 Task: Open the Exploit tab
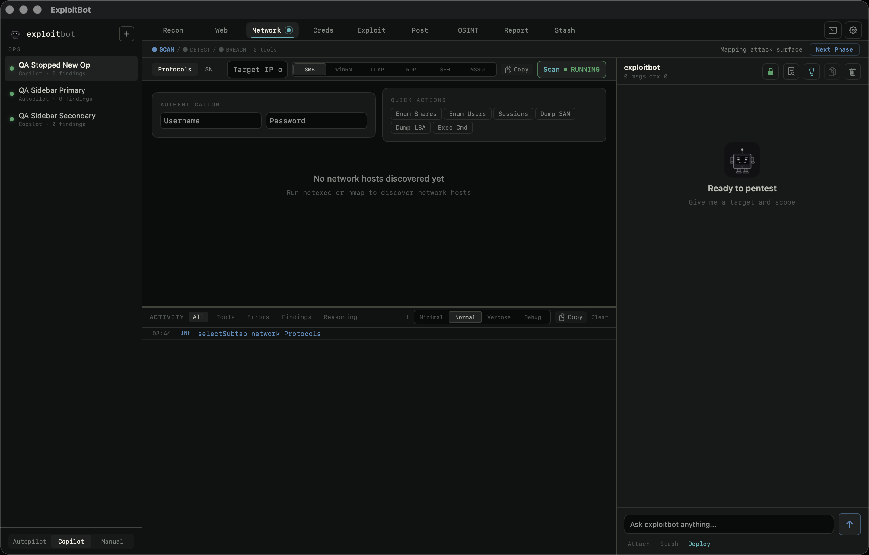371,30
